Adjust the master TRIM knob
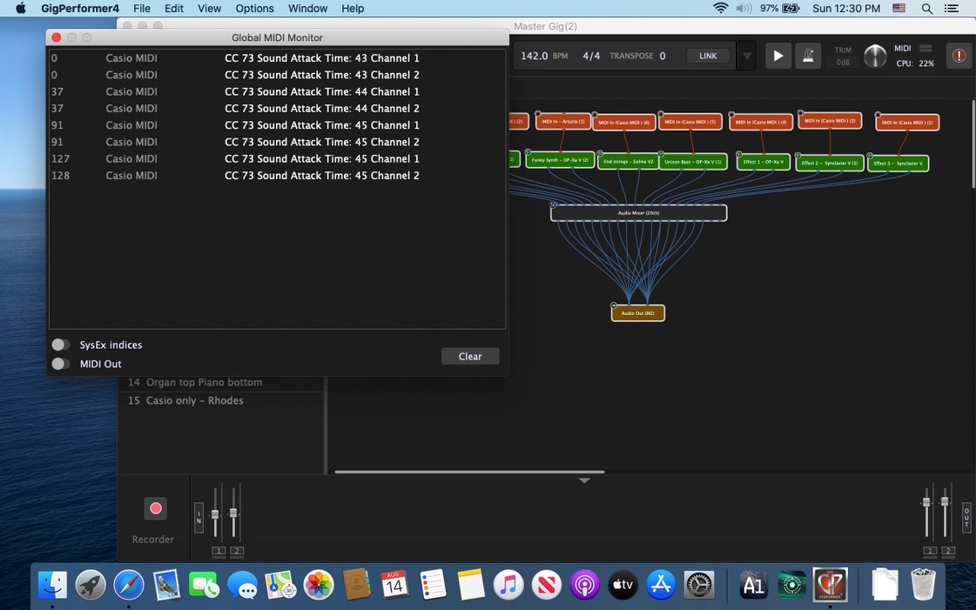 (x=874, y=56)
